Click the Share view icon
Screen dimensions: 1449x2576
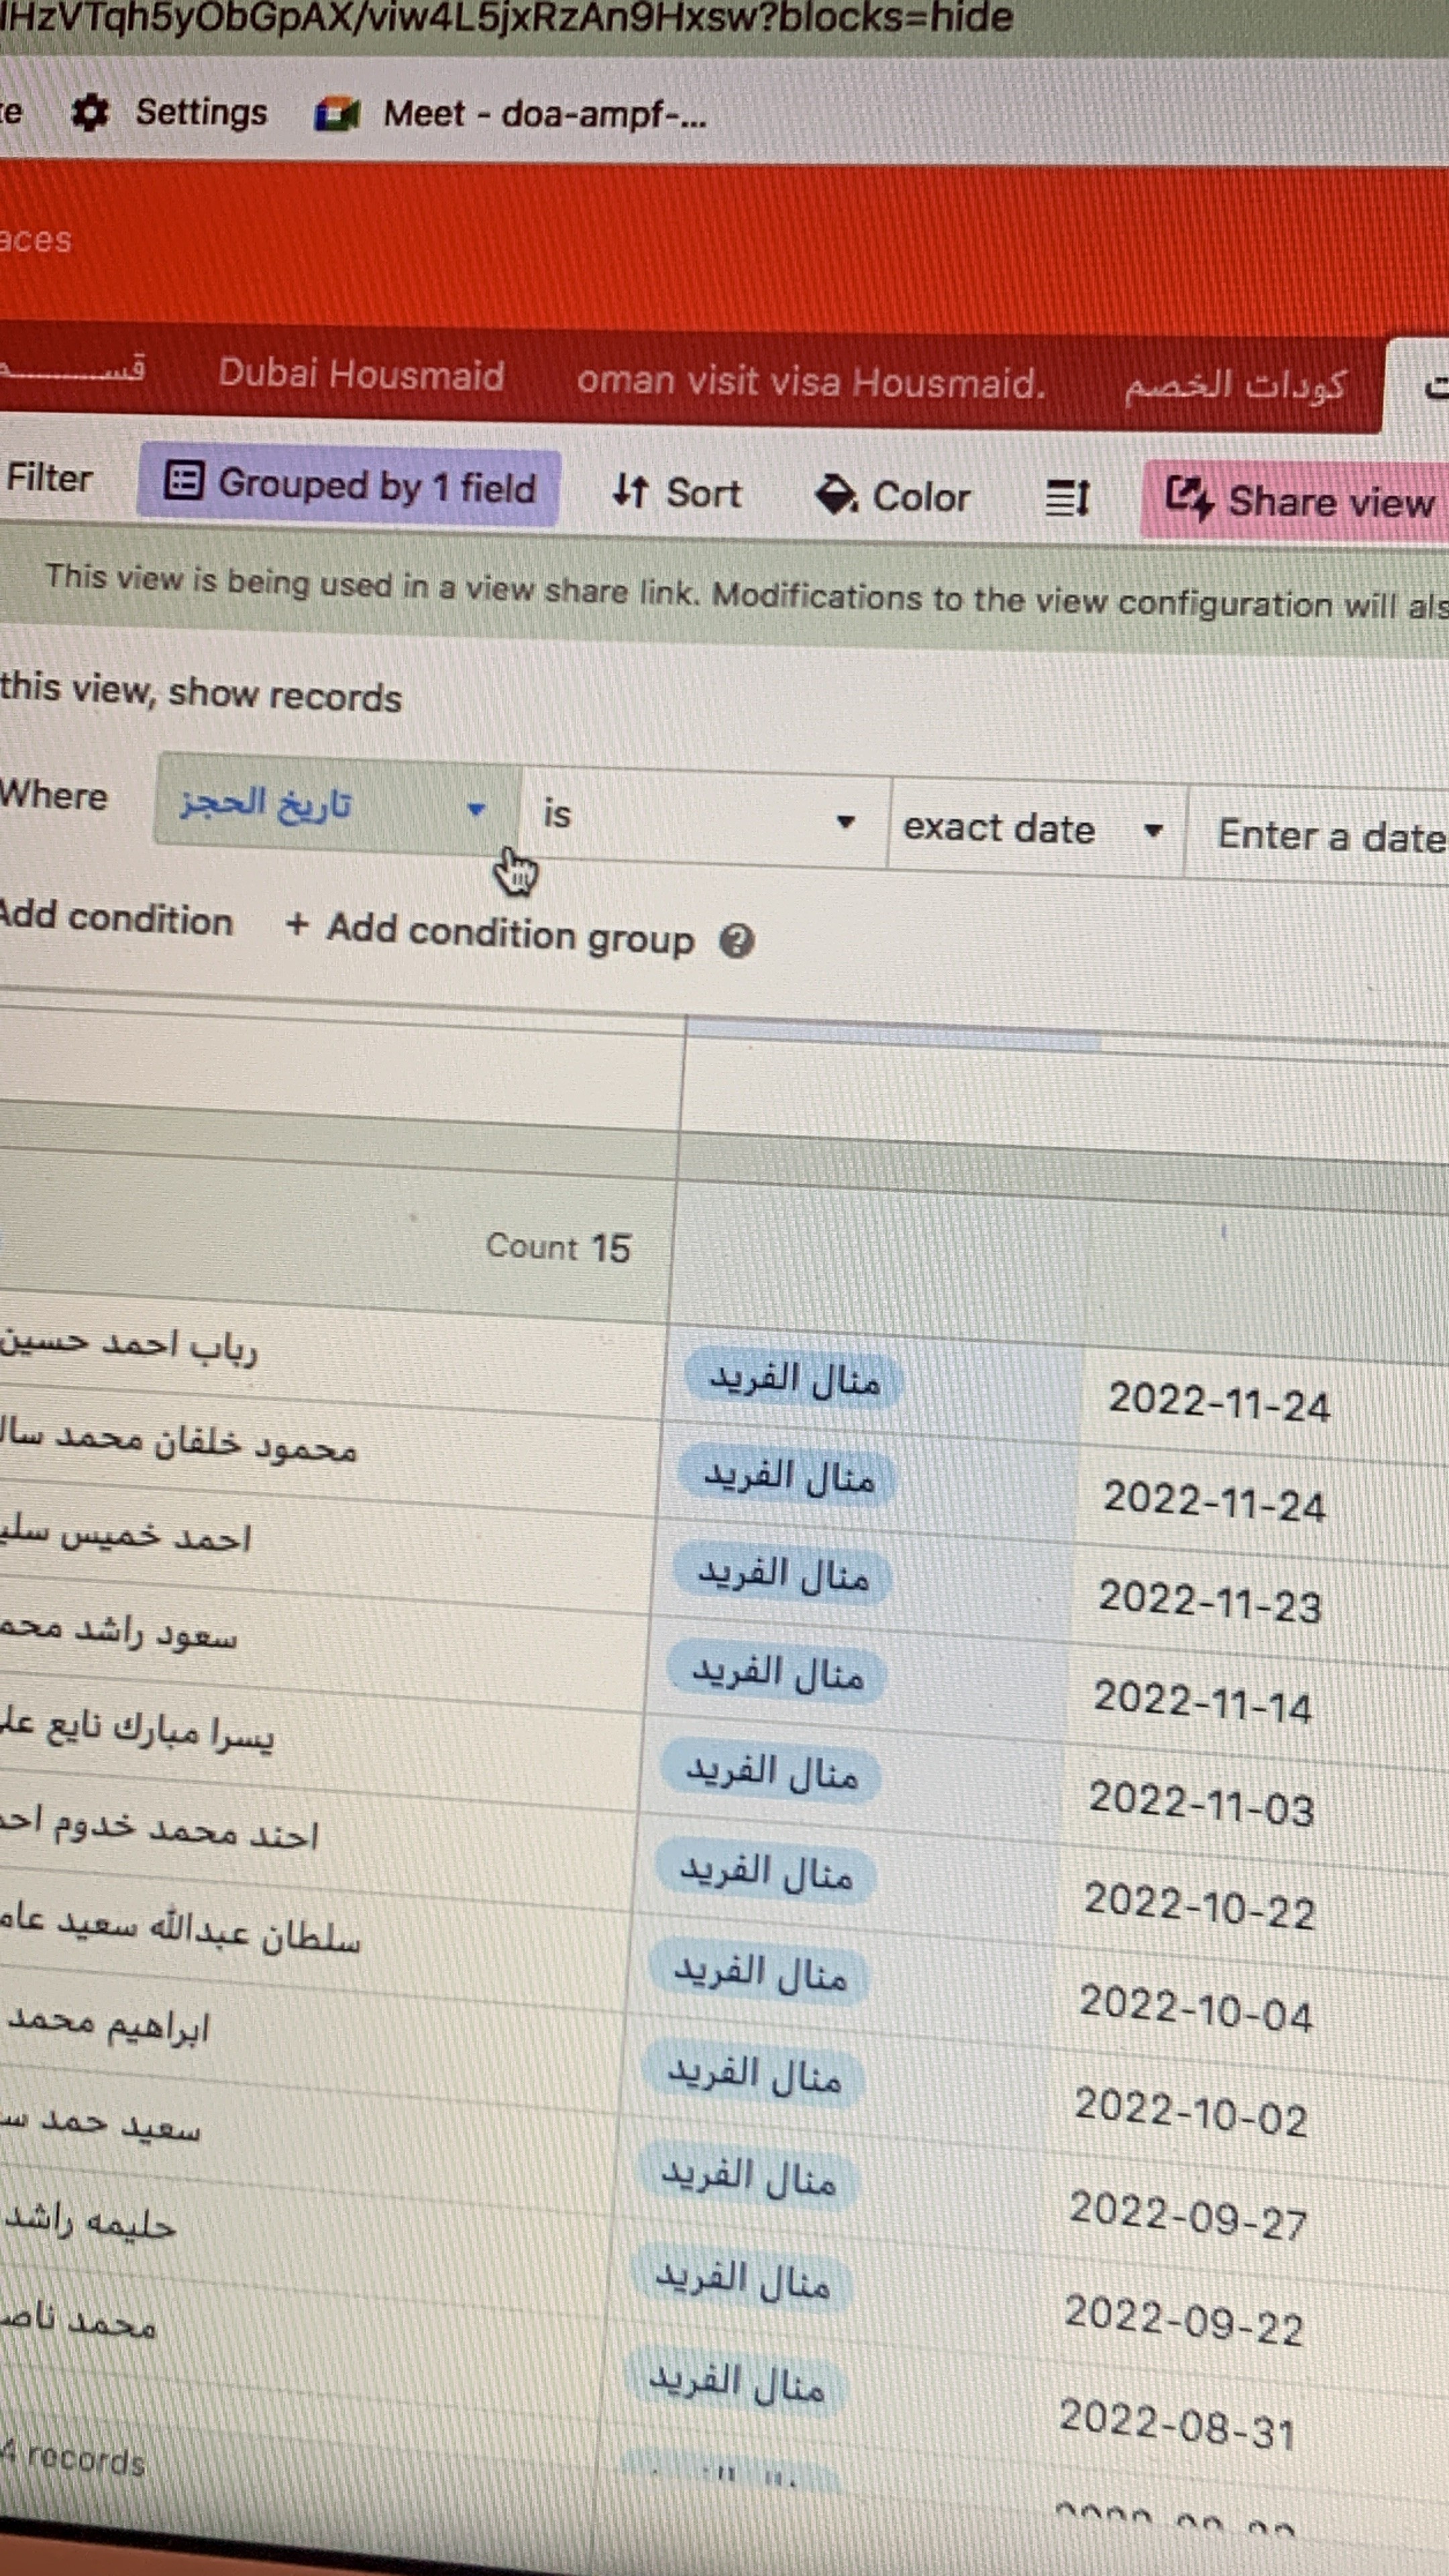(x=1188, y=497)
